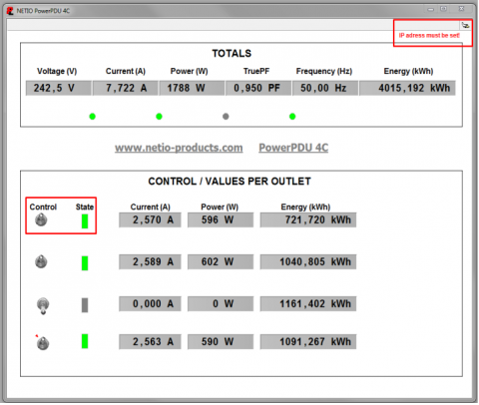Image resolution: width=479 pixels, height=405 pixels.
Task: Click the gray LED in Totals panel
Action: point(226,117)
